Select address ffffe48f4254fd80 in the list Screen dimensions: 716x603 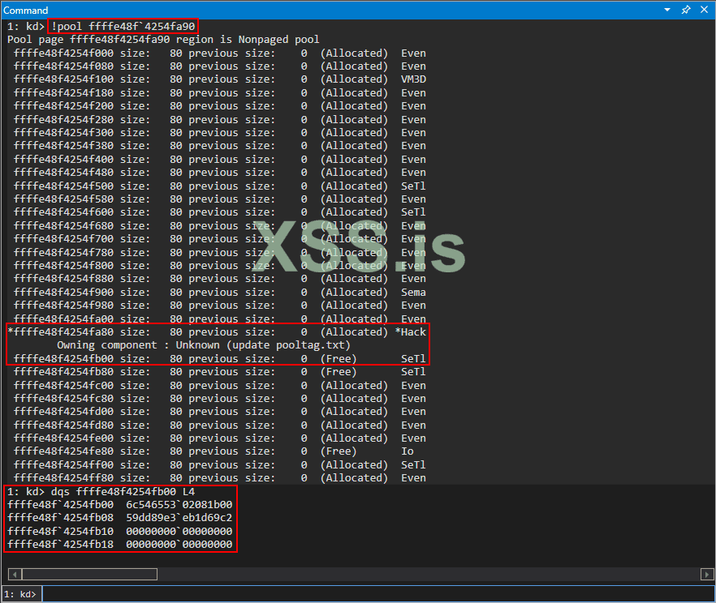[x=63, y=425]
